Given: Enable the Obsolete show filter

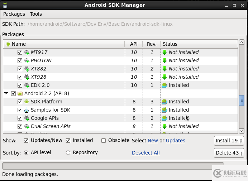Looking at the screenshot, I should pyautogui.click(x=104, y=141).
